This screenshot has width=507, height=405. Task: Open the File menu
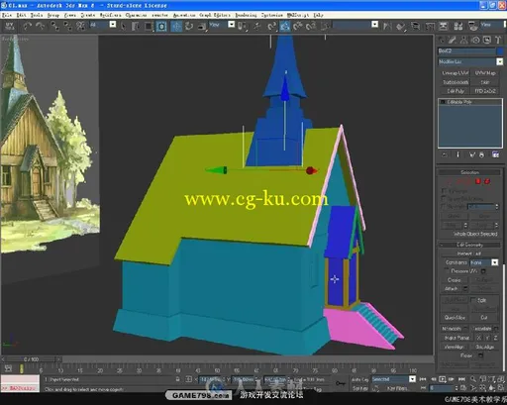coord(6,15)
